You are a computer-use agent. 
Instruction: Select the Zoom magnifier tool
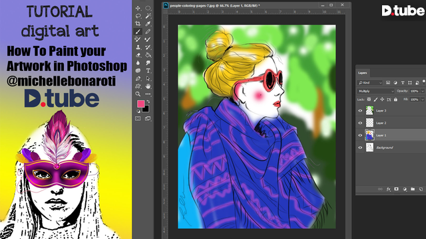click(138, 94)
